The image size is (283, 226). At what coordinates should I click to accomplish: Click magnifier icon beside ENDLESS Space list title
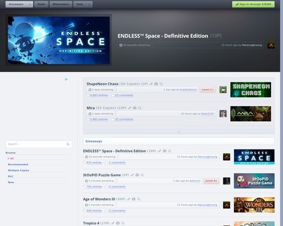pyautogui.click(x=170, y=151)
